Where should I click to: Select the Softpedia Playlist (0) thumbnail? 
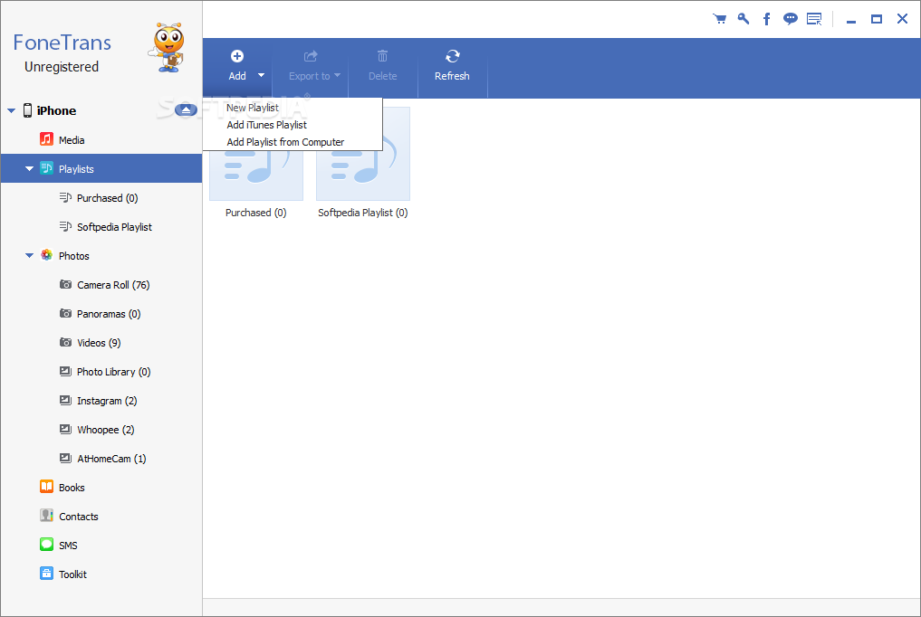coord(363,176)
